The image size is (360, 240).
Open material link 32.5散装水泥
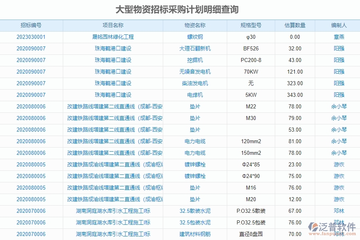pyautogui.click(x=195, y=211)
